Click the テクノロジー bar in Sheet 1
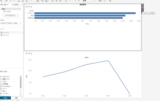The image size is (160, 101). click(x=85, y=13)
